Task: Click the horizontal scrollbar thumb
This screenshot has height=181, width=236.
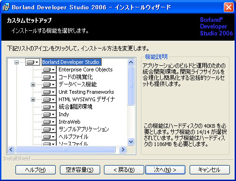Action: coord(66,150)
